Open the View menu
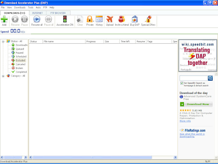The width and height of the screenshot is (218, 164). coord(9,8)
